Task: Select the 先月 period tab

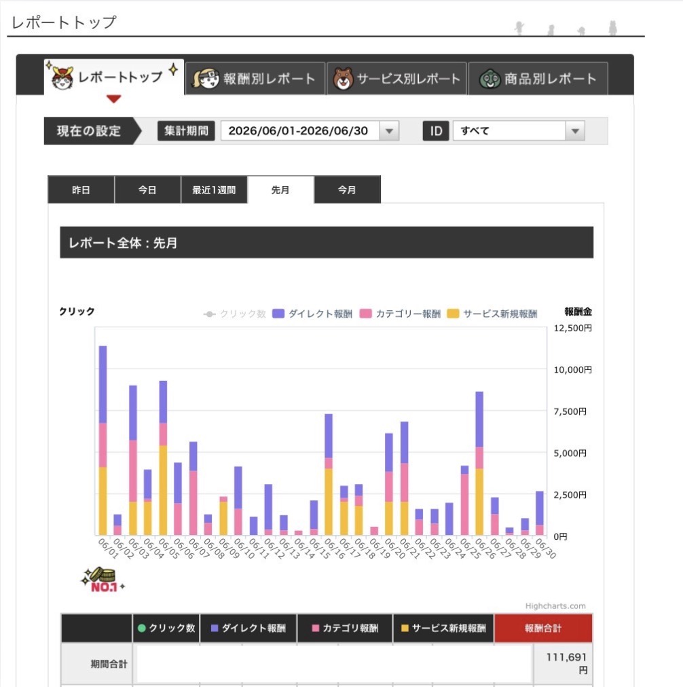Action: [x=280, y=189]
